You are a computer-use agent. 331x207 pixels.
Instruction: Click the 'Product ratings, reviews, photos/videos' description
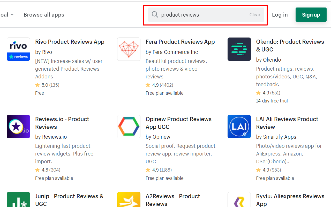287,77
